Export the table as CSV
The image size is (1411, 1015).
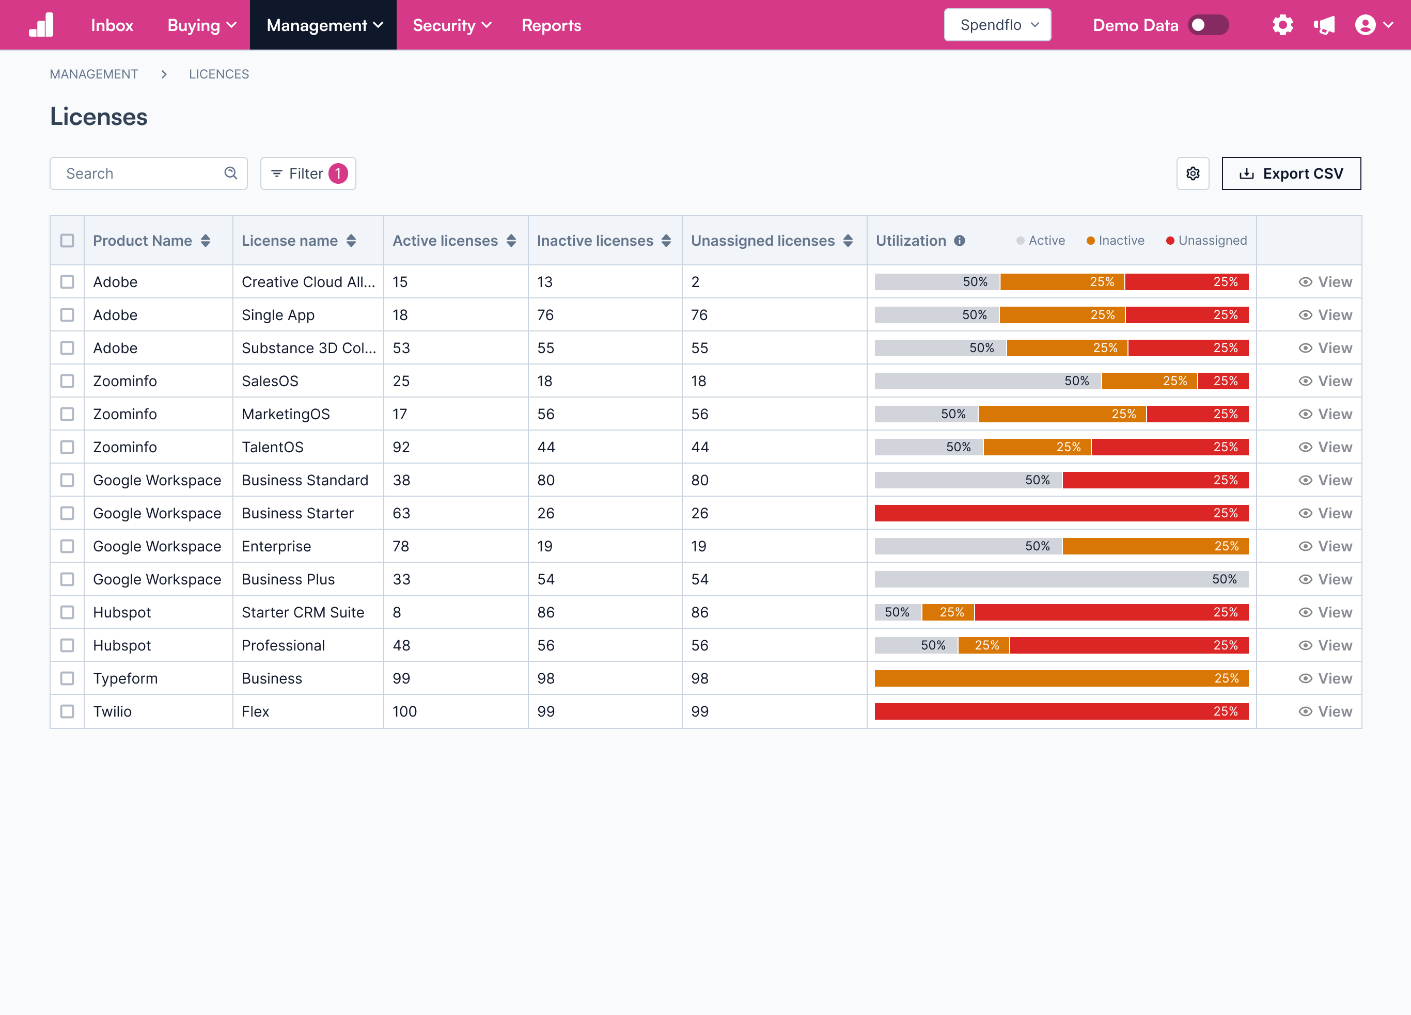click(1291, 173)
